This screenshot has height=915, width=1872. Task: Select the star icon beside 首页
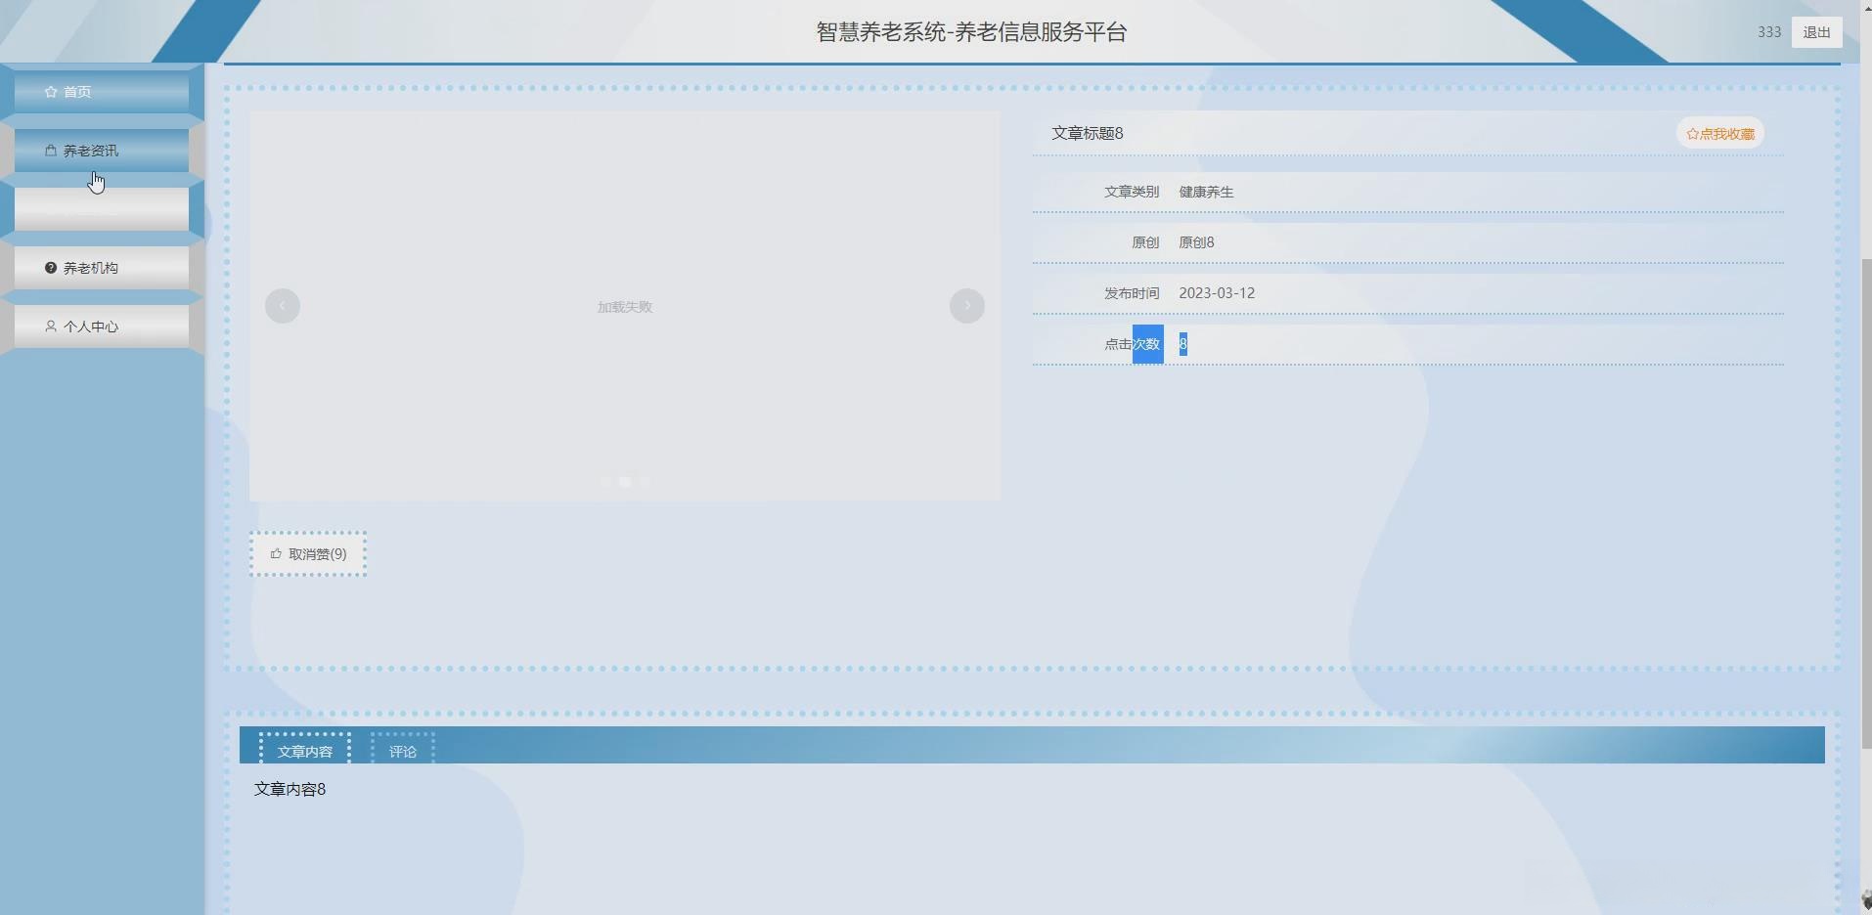[51, 91]
